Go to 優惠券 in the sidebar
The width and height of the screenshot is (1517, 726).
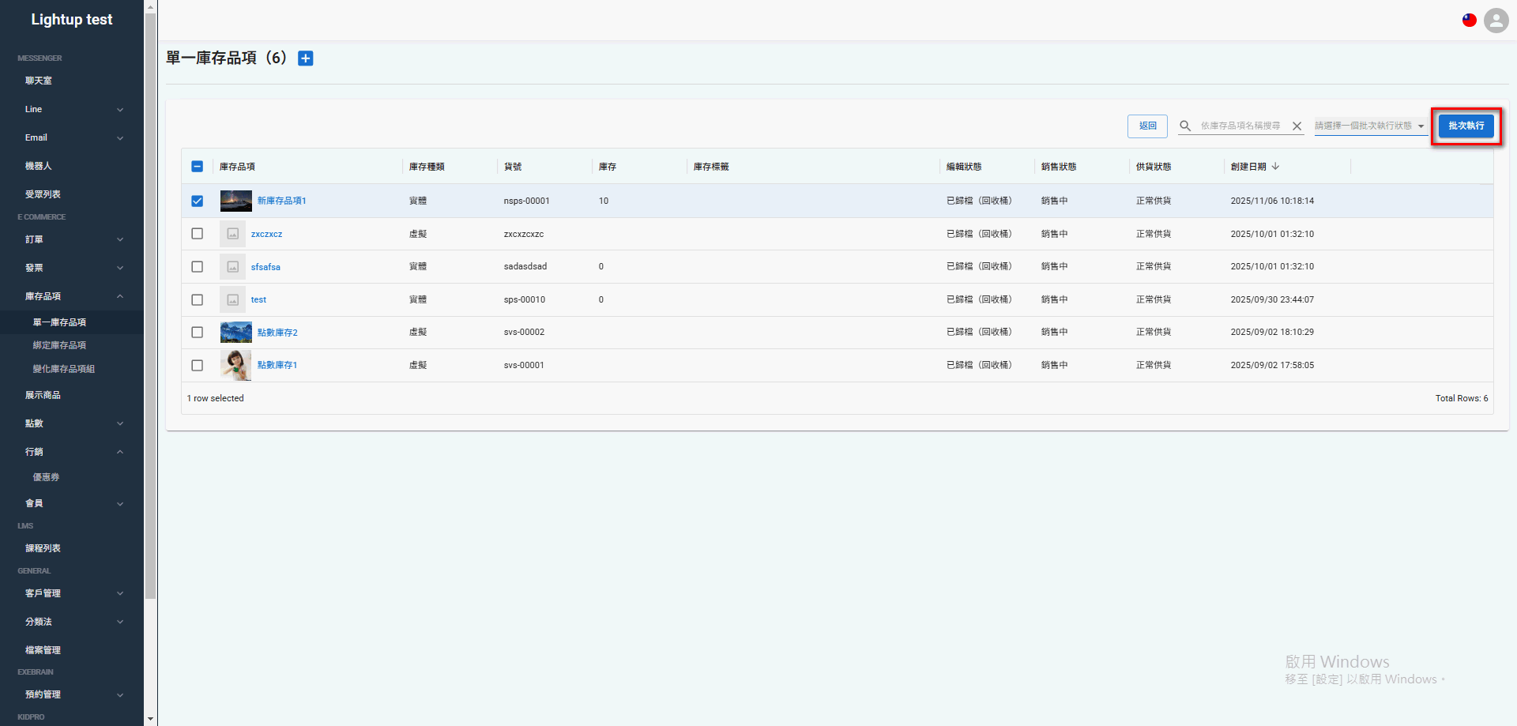pyautogui.click(x=46, y=476)
